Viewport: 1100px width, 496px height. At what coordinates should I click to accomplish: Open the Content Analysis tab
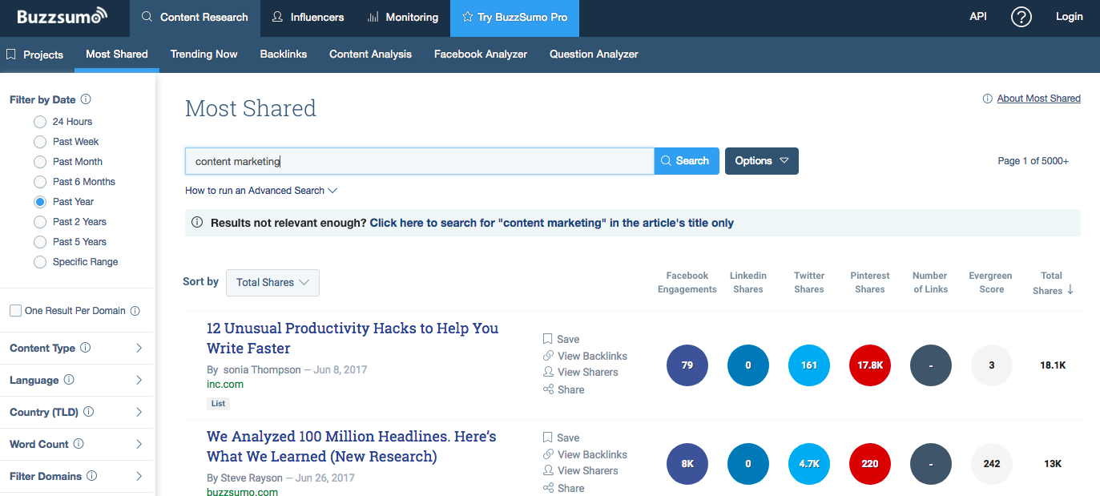coord(370,54)
